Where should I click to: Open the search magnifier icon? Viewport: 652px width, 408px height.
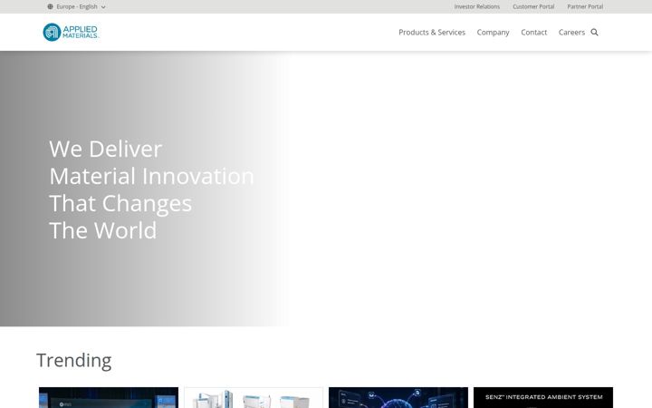click(594, 33)
